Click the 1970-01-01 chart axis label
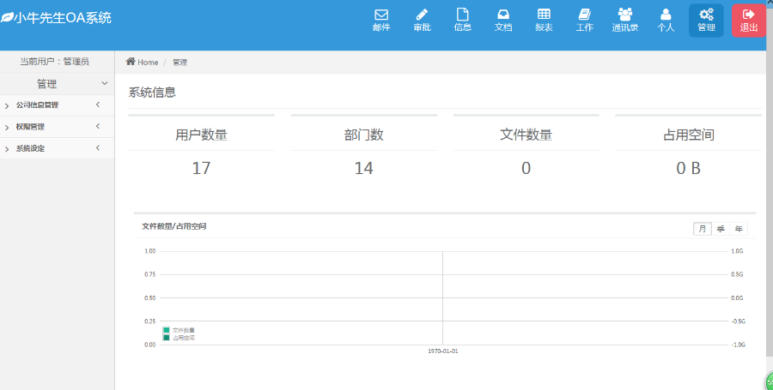This screenshot has width=773, height=390. tap(442, 351)
